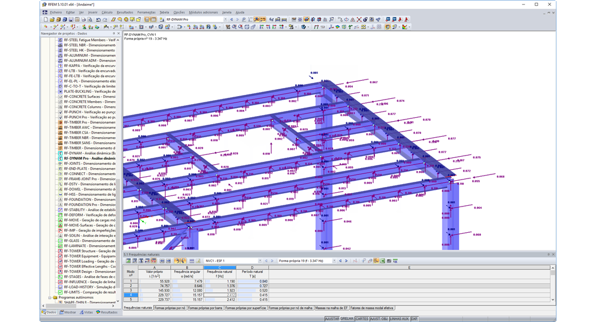Open the Formas próprias por barra tab
Screen dimensions: 596x322
coord(205,308)
